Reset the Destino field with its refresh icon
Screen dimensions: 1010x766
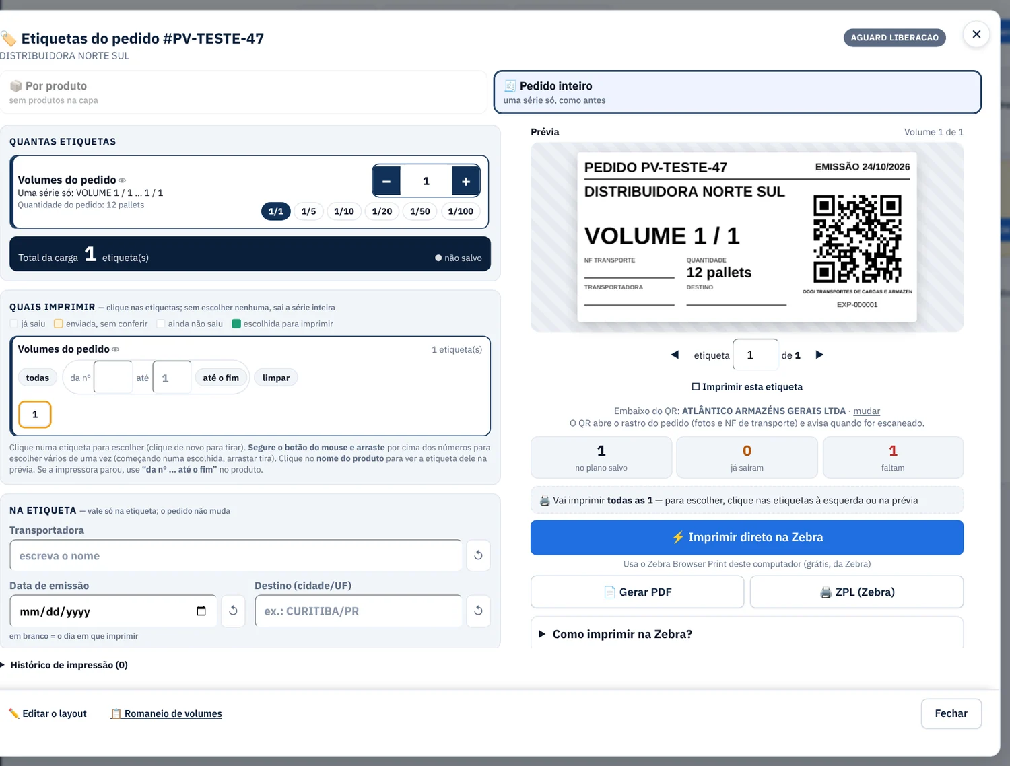(478, 611)
